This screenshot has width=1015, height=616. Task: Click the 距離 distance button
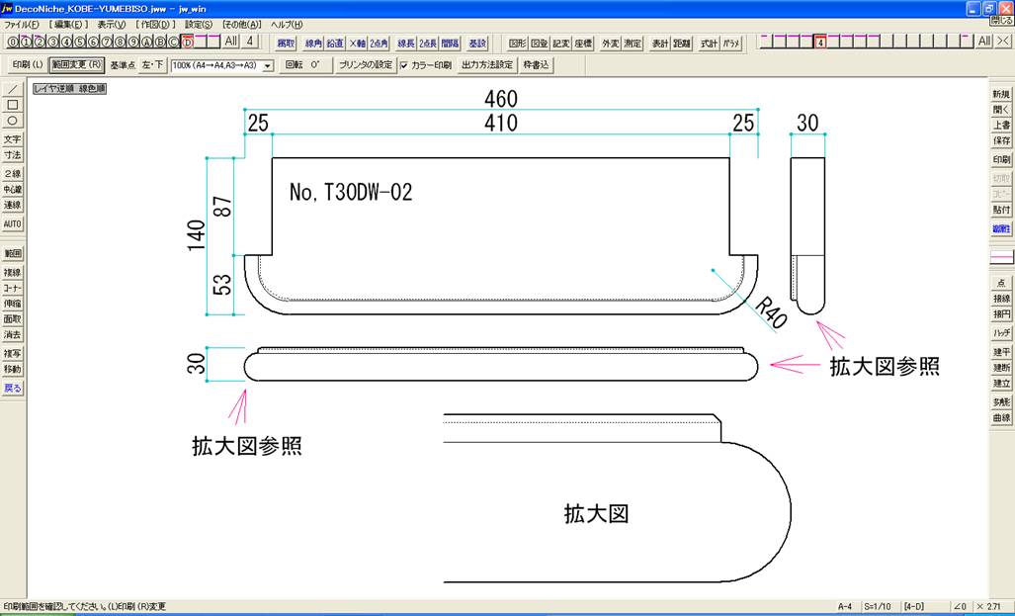(682, 44)
